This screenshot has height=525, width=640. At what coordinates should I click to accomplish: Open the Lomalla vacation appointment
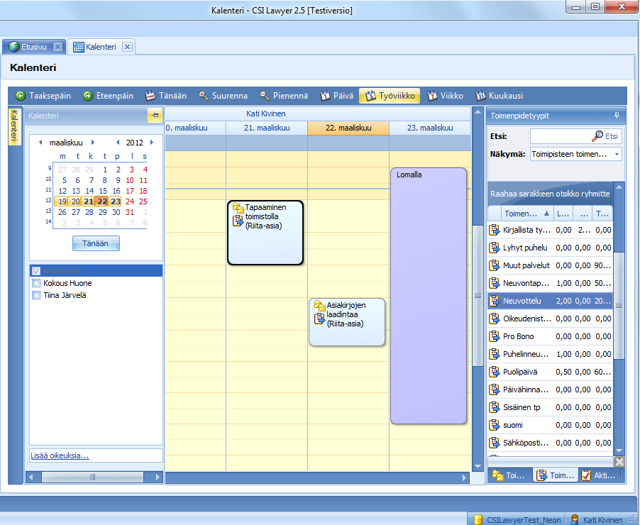pos(429,296)
